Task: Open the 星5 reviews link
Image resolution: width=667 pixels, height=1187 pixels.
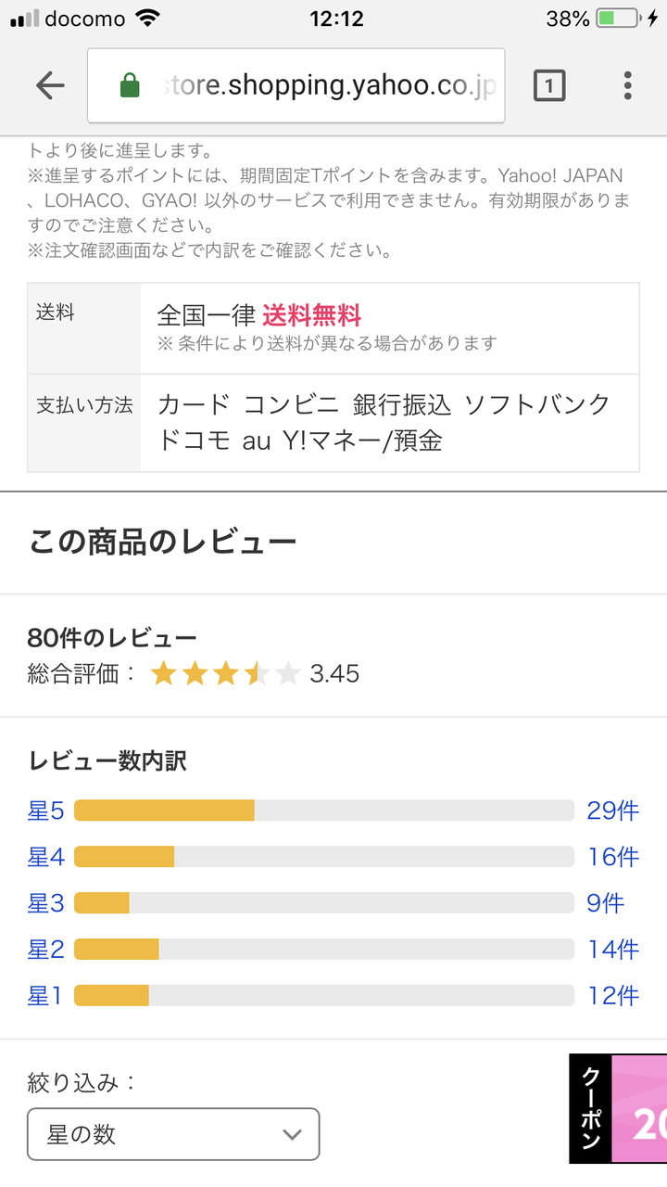Action: (45, 810)
